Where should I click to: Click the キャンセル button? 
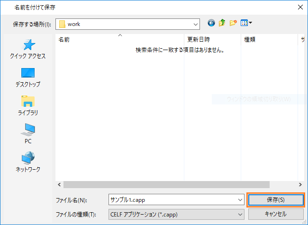pyautogui.click(x=275, y=214)
